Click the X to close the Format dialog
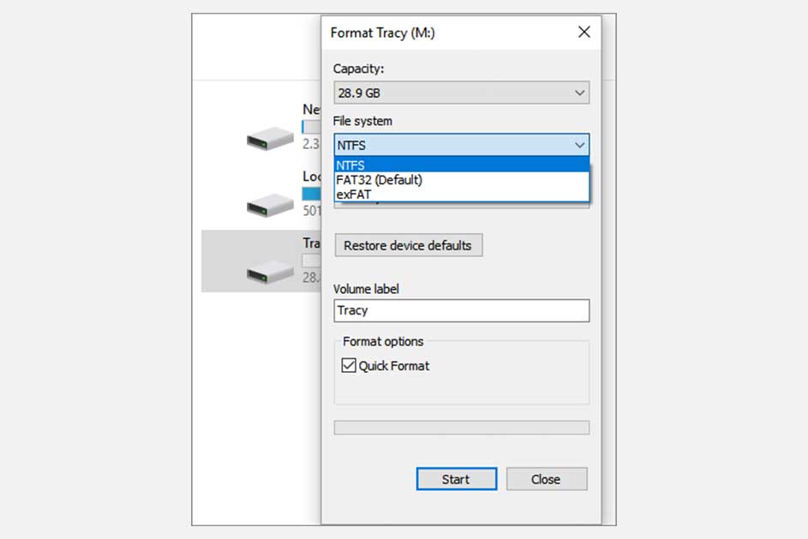Screen dimensions: 808x539 click(584, 32)
